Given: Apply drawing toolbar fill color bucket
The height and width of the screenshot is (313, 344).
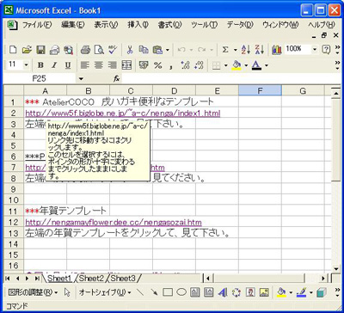Looking at the screenshot, I should (281, 292).
